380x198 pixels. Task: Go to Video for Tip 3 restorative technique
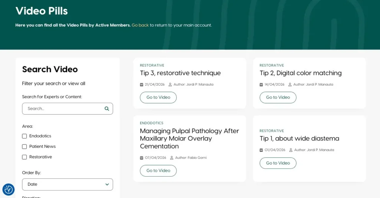tap(158, 98)
